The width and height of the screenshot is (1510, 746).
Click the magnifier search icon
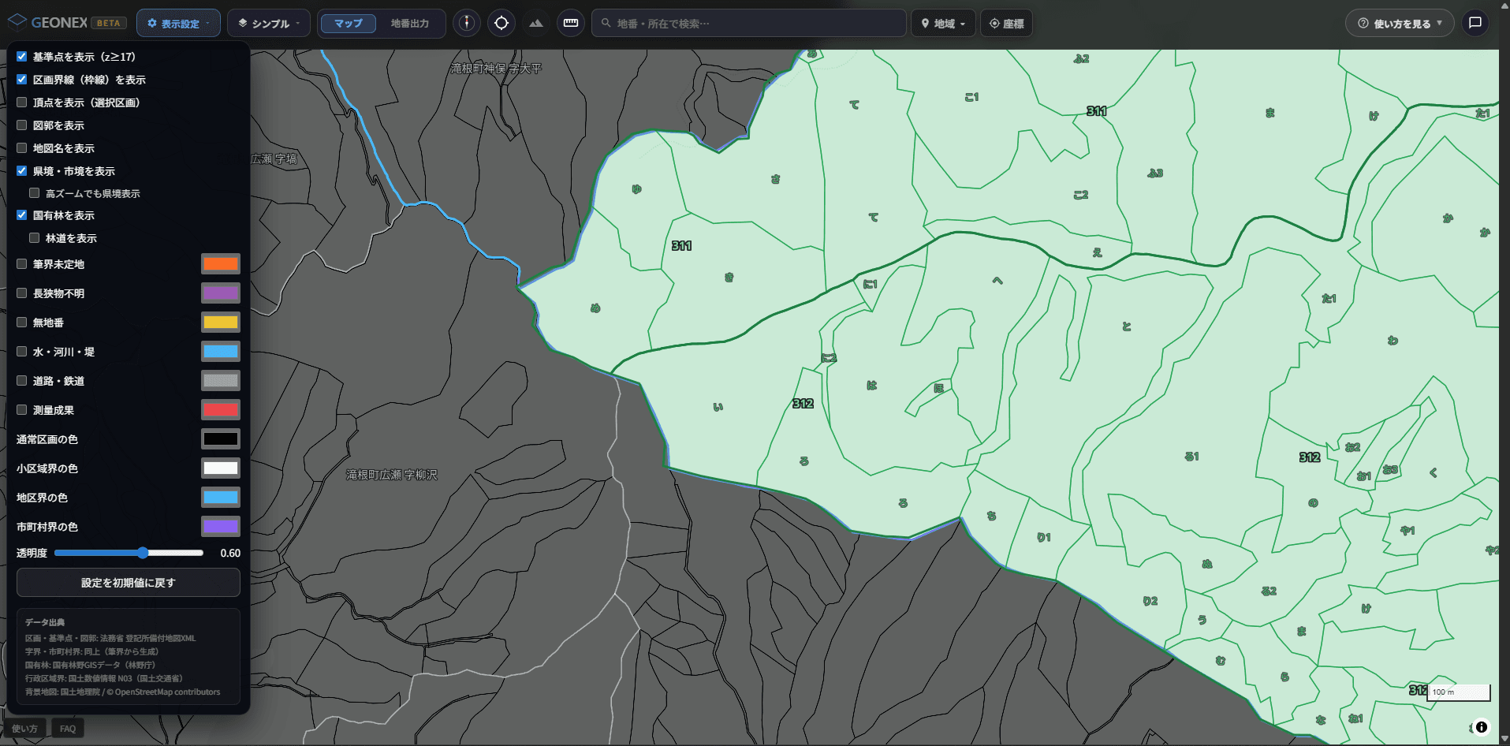[x=606, y=24]
